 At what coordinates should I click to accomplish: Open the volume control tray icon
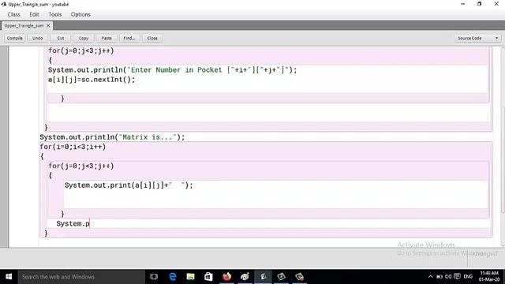(448, 277)
